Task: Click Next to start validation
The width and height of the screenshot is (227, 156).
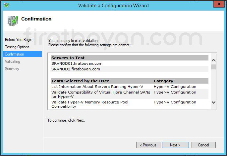Action: pos(175,145)
